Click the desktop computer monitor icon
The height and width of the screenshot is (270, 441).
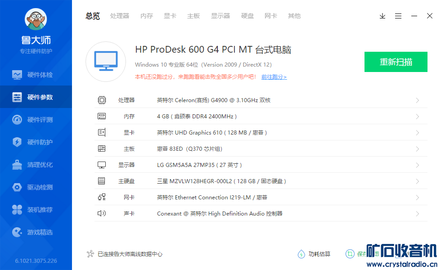[106, 62]
